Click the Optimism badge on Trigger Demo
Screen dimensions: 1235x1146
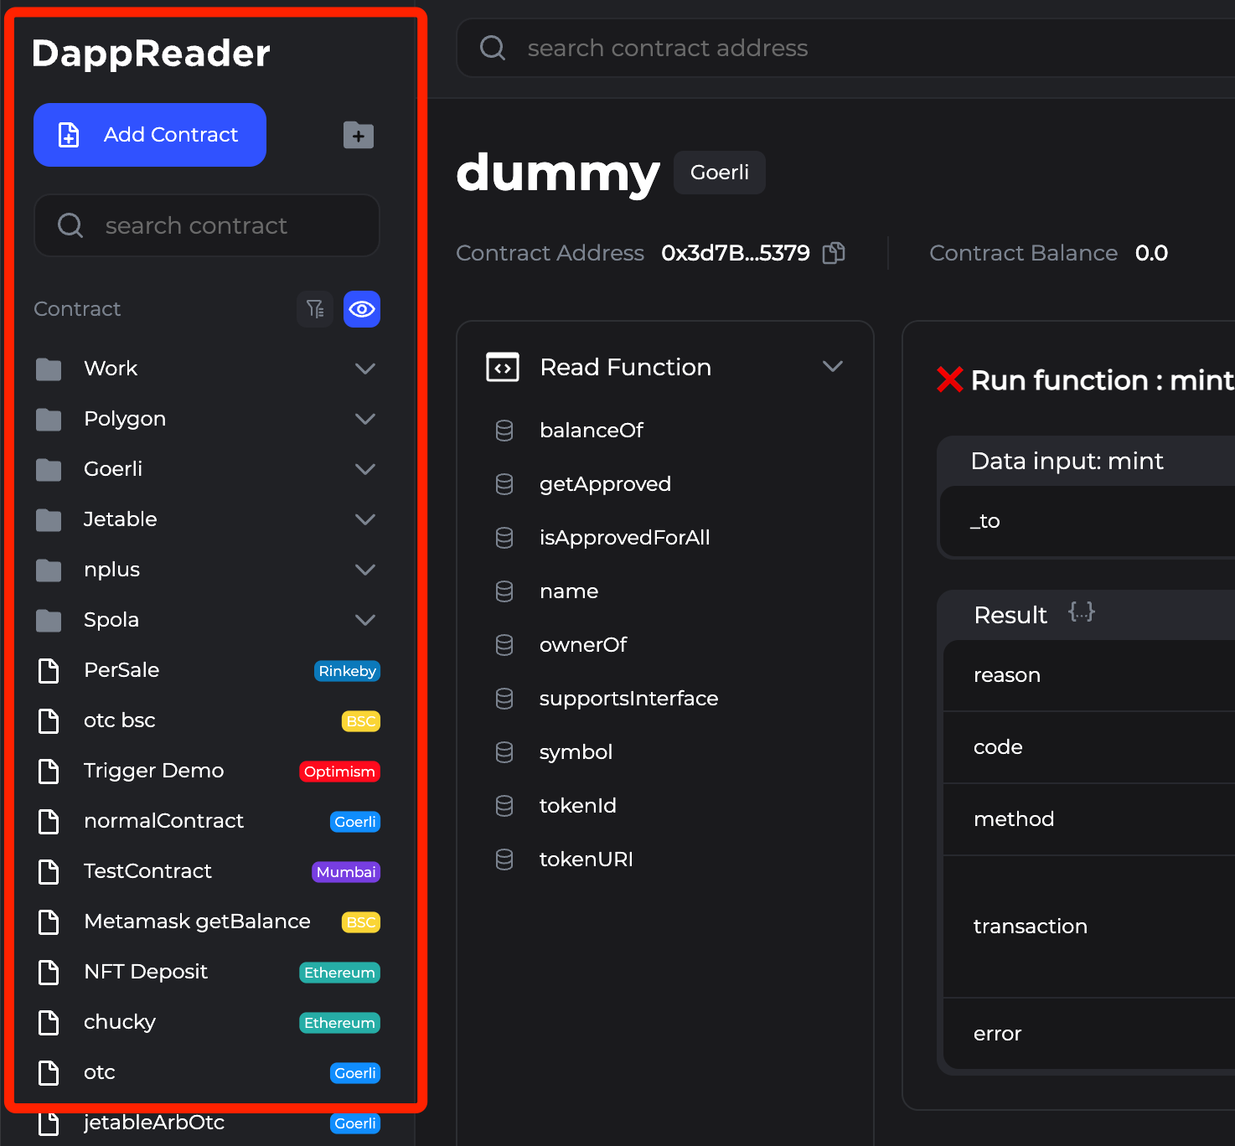[339, 772]
